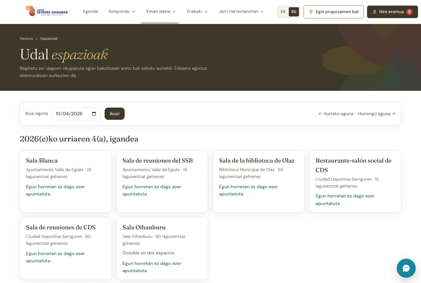421x283 pixels.
Task: Click the Valle de Egüés logo
Action: tap(47, 11)
